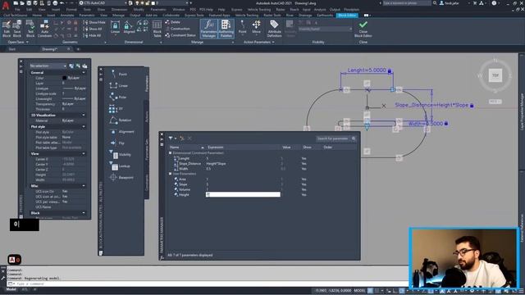Screen dimensions: 525x295
Task: Apply Auto Constrain tool
Action: coord(44,29)
